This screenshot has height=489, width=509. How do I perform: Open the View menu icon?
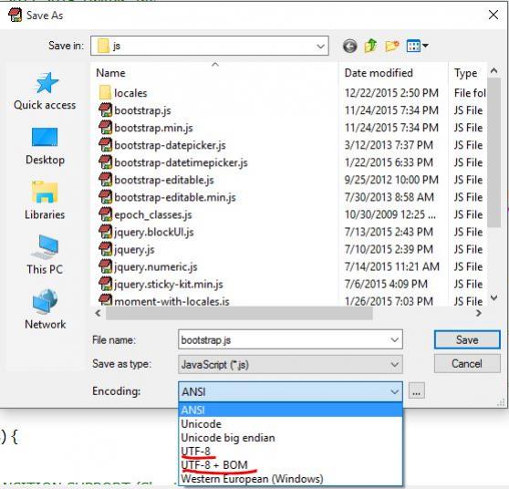[417, 46]
